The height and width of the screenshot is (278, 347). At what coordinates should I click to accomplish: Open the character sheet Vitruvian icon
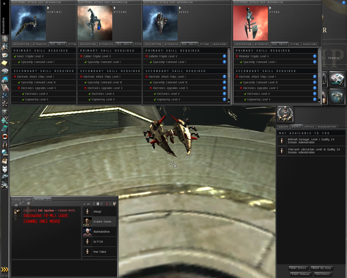click(5, 39)
